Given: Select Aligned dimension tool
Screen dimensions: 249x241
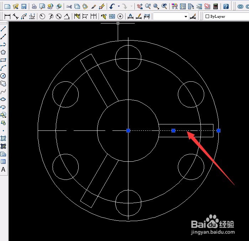Looking at the screenshot, I should click(16, 16).
